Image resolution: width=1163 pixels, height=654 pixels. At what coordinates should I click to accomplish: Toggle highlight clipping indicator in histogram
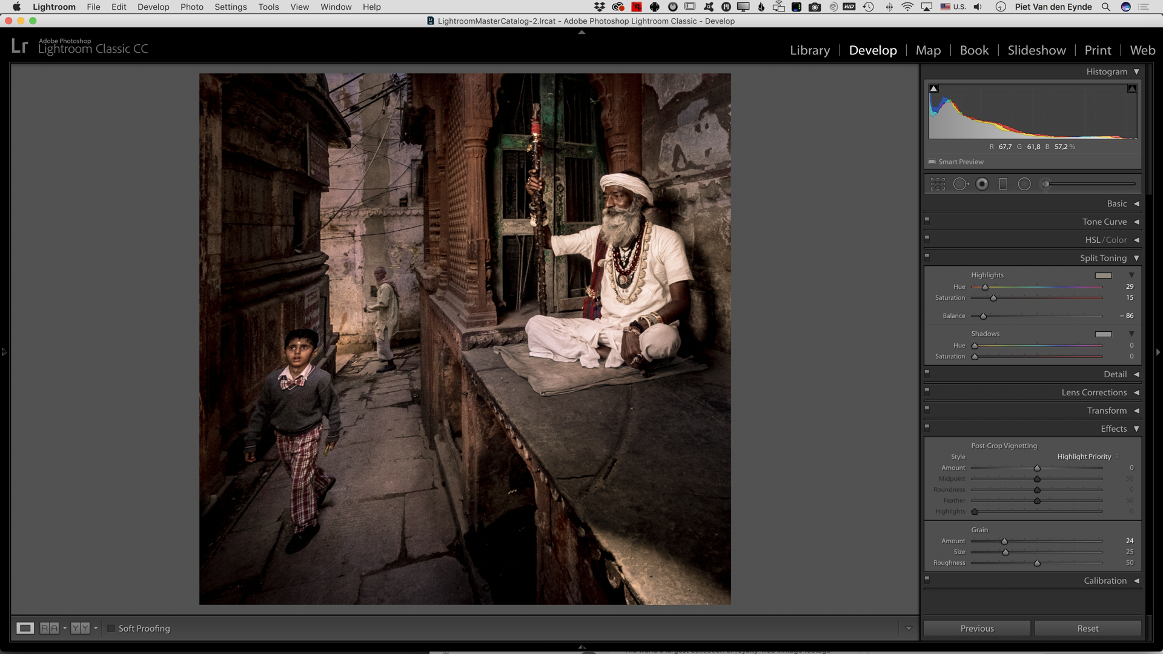(1132, 88)
